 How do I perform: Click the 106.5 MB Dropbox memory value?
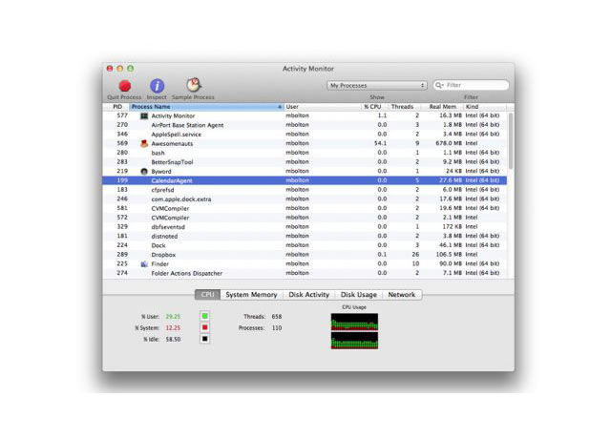tap(449, 255)
